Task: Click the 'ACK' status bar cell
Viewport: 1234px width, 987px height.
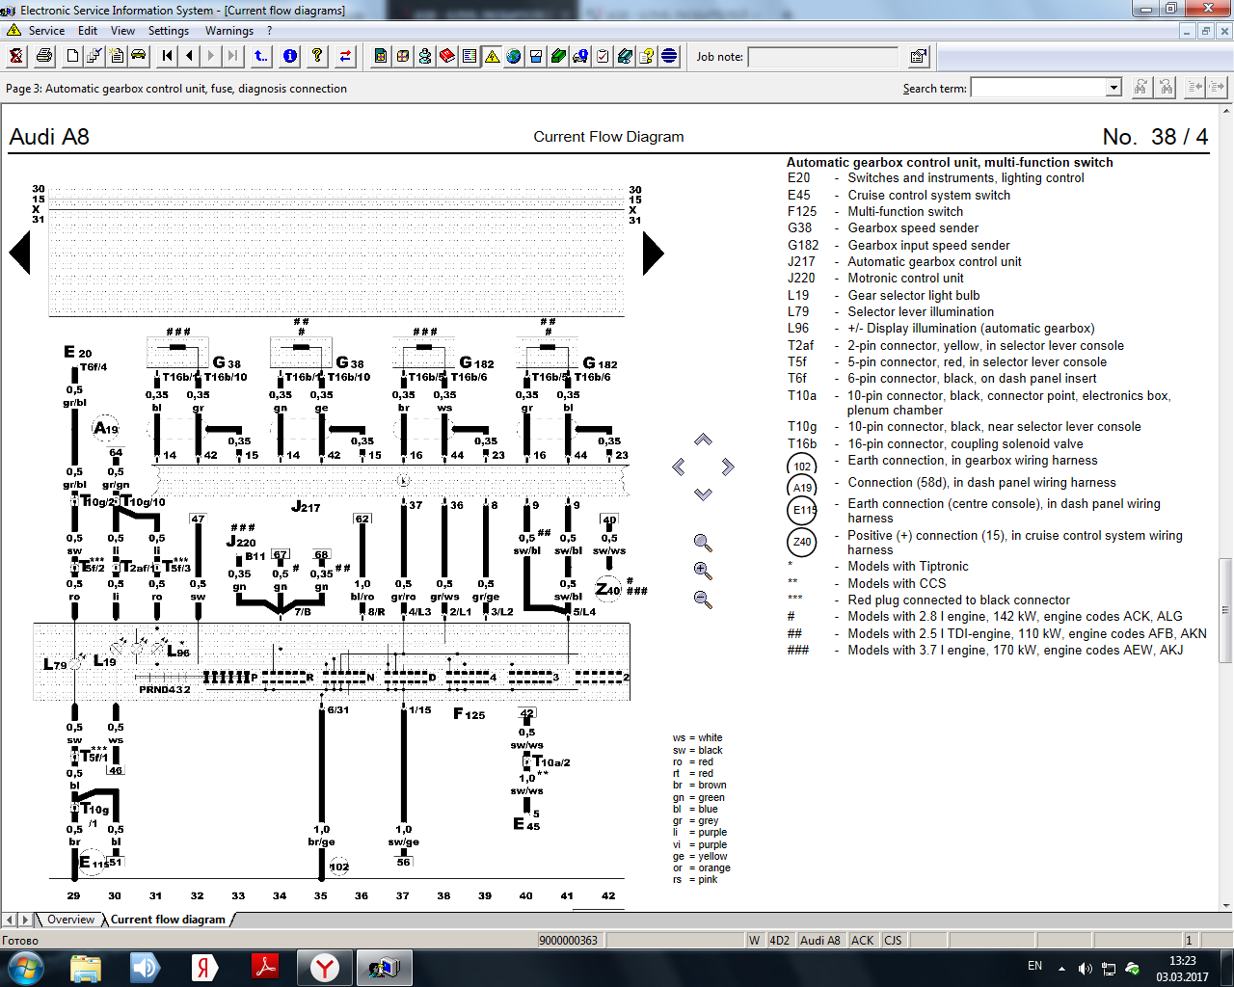Action: click(863, 940)
